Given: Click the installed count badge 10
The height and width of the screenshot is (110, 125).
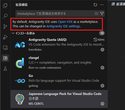Looking at the screenshot, I should 102,33.
